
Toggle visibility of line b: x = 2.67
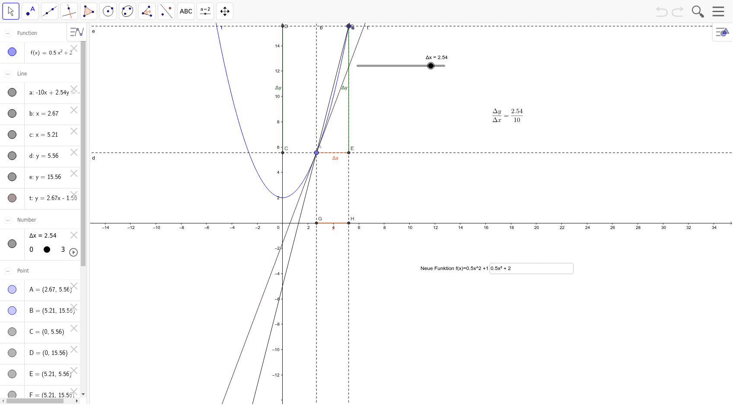[12, 113]
